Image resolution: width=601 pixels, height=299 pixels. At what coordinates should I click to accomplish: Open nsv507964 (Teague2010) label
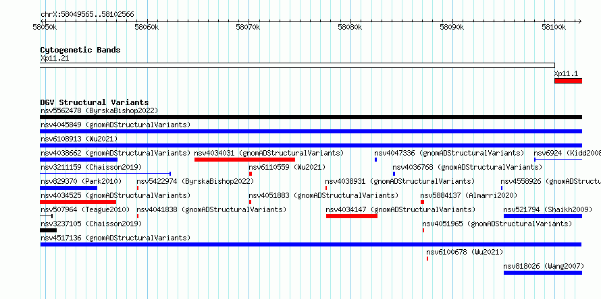click(85, 210)
